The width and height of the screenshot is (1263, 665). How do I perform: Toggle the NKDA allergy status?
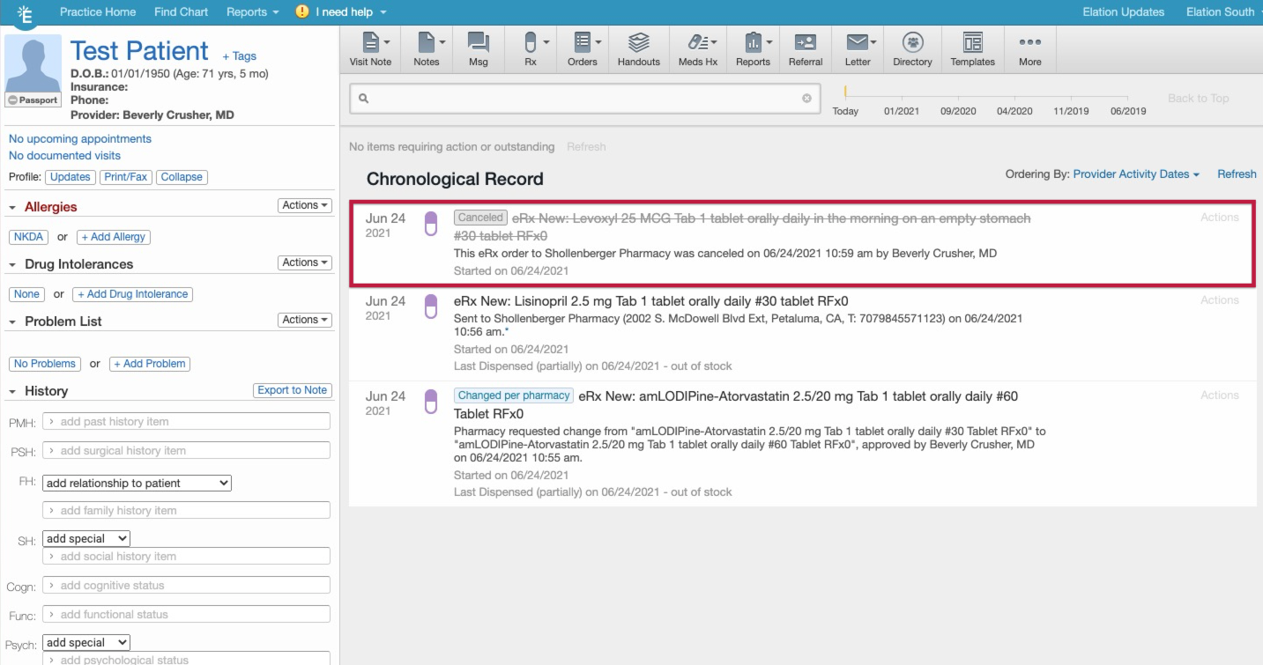[28, 237]
